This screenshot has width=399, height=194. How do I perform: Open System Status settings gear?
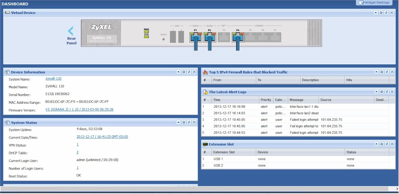coord(184,122)
